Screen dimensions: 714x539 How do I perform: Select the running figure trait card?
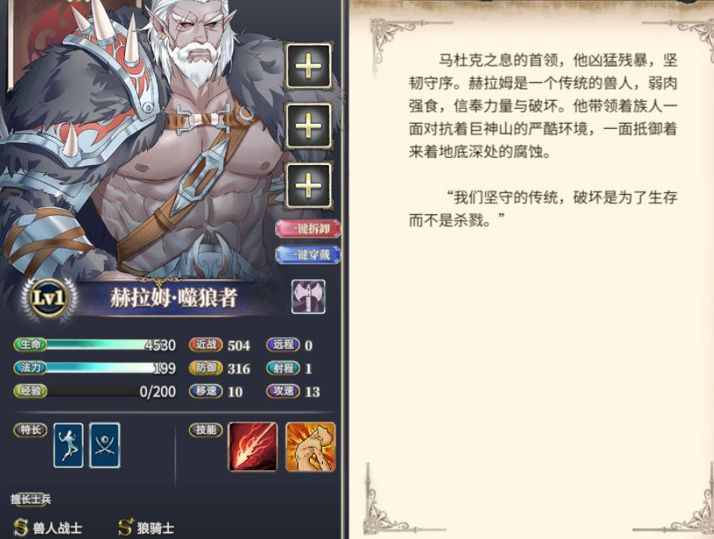pyautogui.click(x=68, y=445)
